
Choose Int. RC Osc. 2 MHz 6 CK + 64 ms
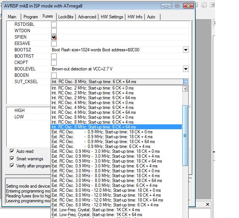[116, 98]
